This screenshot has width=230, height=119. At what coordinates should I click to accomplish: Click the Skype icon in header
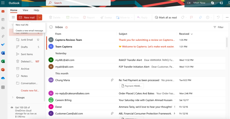(213, 3)
